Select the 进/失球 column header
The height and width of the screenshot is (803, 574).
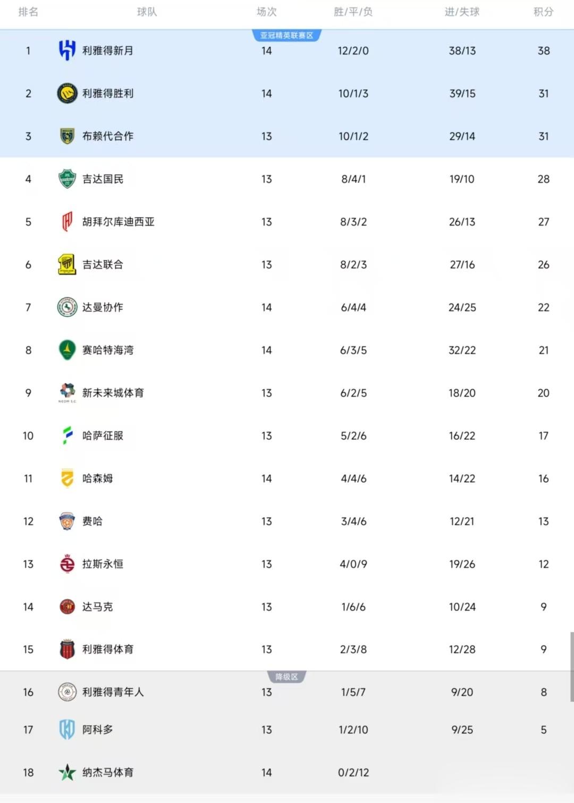462,12
